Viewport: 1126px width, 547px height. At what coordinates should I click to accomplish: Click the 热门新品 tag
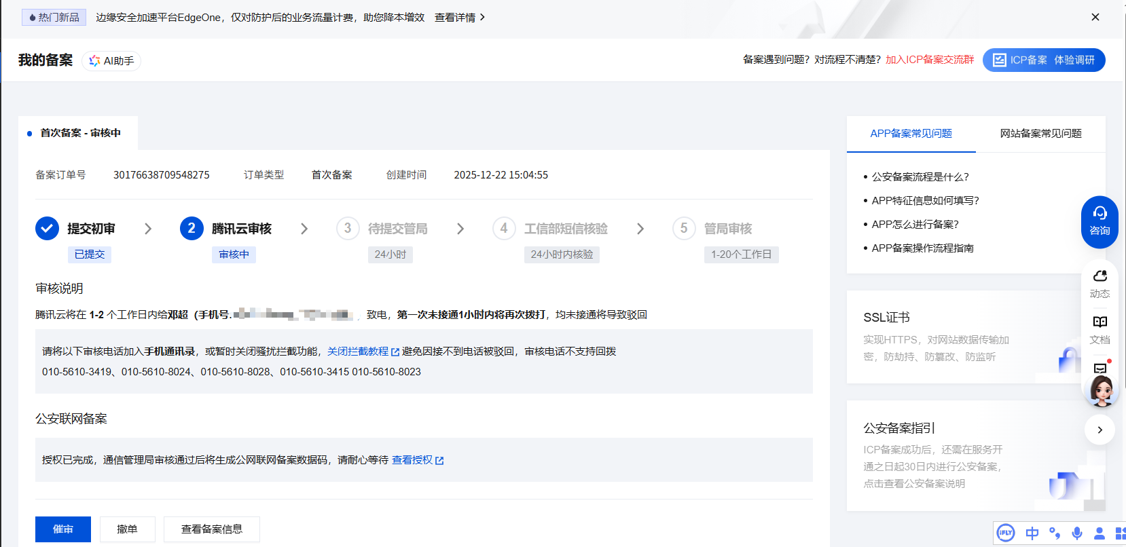[x=54, y=17]
